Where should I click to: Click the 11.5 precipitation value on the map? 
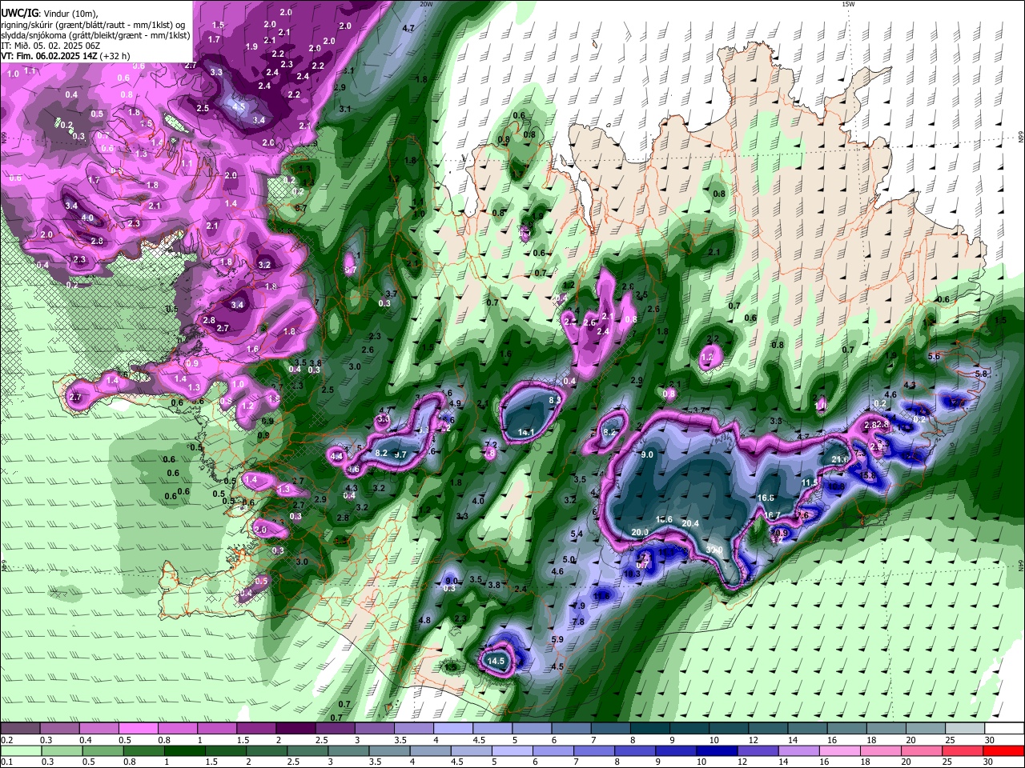(x=810, y=483)
